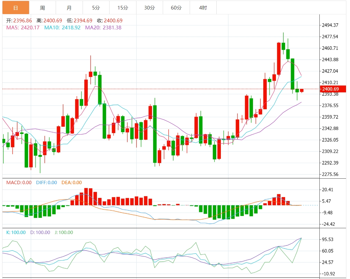Image resolution: width=350 pixels, height=279 pixels.
Task: Switch to the 月 monthly tab
Action: [x=69, y=8]
